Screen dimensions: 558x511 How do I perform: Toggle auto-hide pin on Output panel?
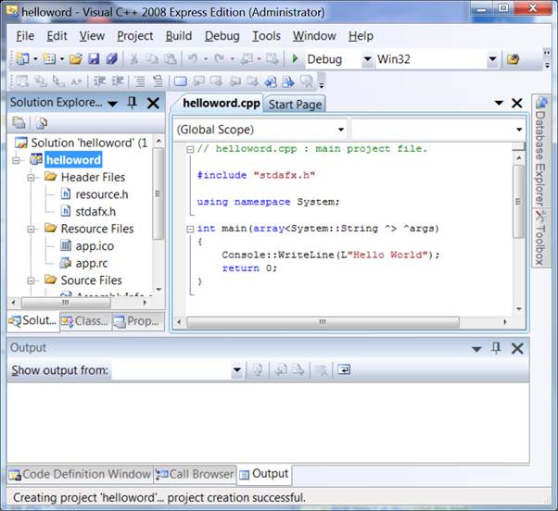point(496,348)
